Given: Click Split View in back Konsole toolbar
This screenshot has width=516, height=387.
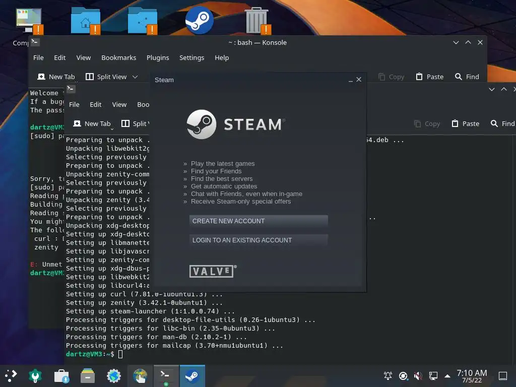Looking at the screenshot, I should tap(106, 77).
